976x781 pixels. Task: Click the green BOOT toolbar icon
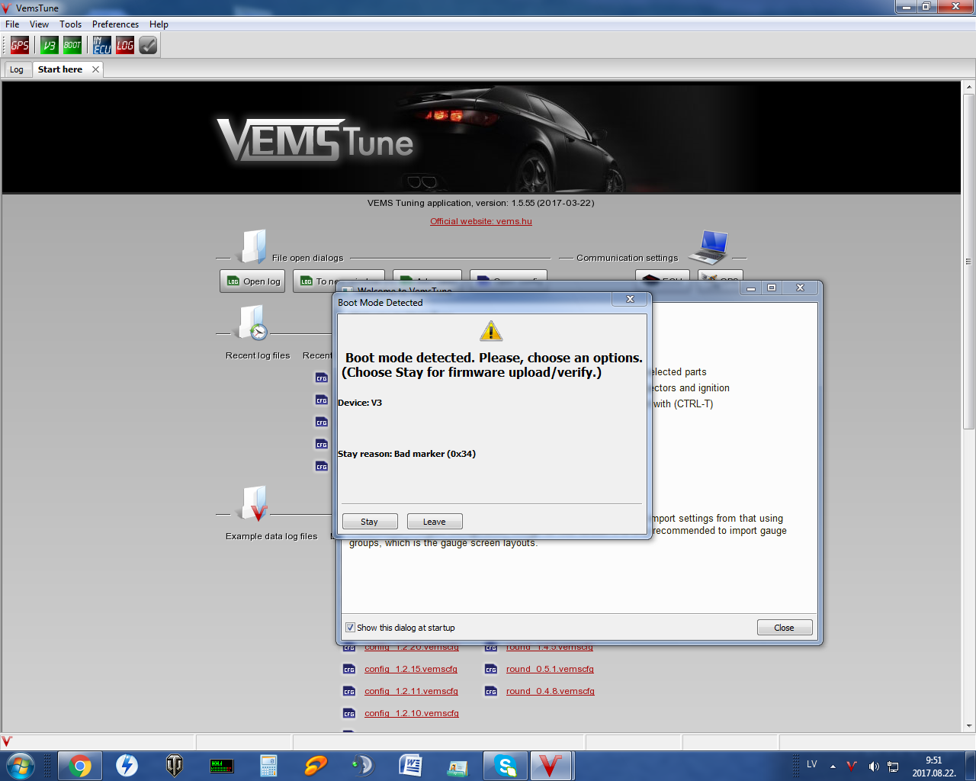click(x=72, y=45)
